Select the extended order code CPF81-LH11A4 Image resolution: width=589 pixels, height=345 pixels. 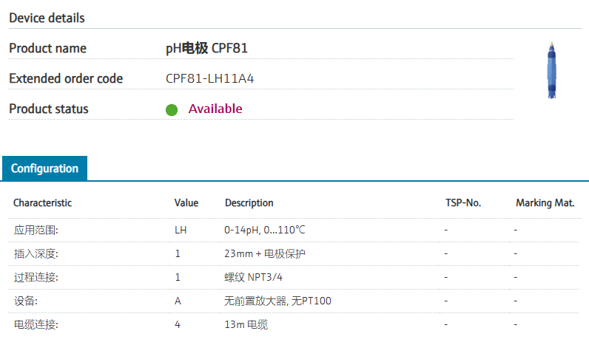[209, 79]
